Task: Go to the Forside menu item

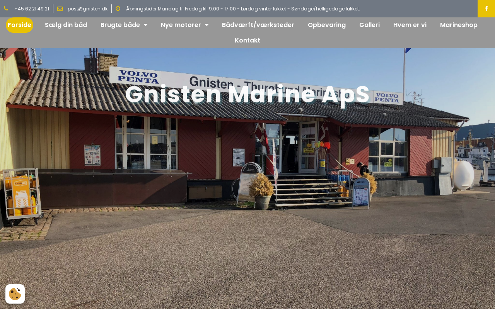Action: (x=19, y=25)
